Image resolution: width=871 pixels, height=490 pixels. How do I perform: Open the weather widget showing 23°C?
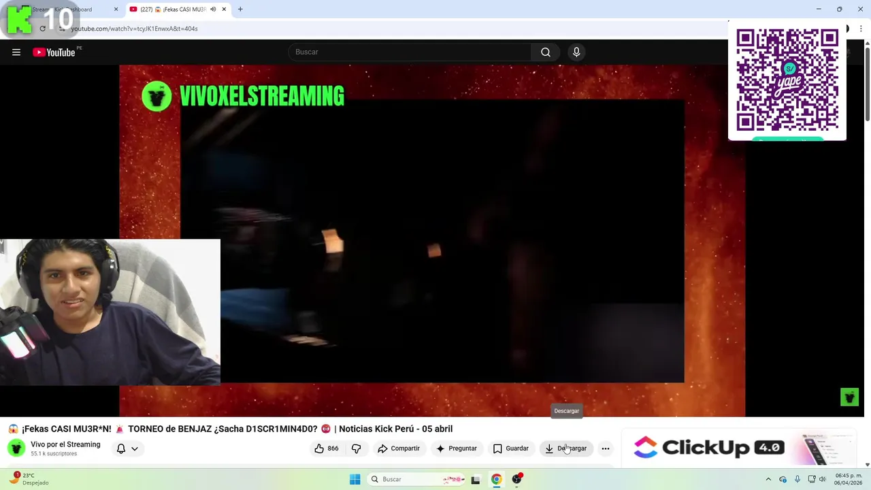29,479
